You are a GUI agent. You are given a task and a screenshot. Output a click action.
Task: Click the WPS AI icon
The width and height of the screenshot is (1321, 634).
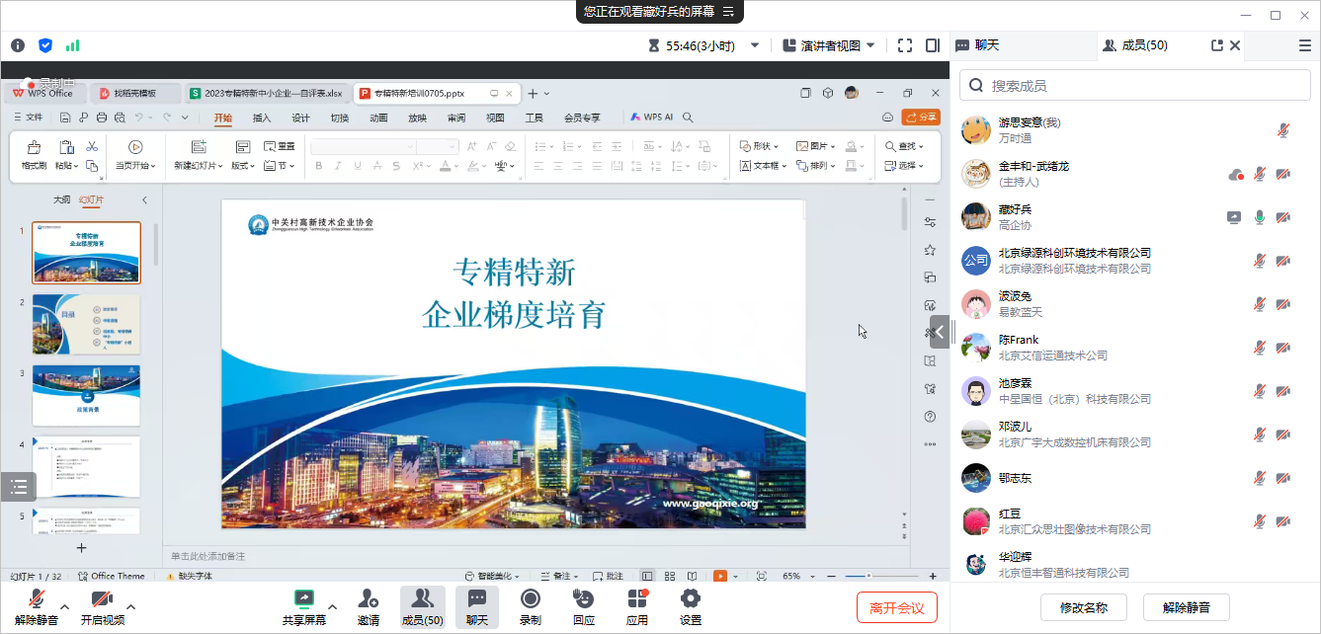(x=652, y=118)
